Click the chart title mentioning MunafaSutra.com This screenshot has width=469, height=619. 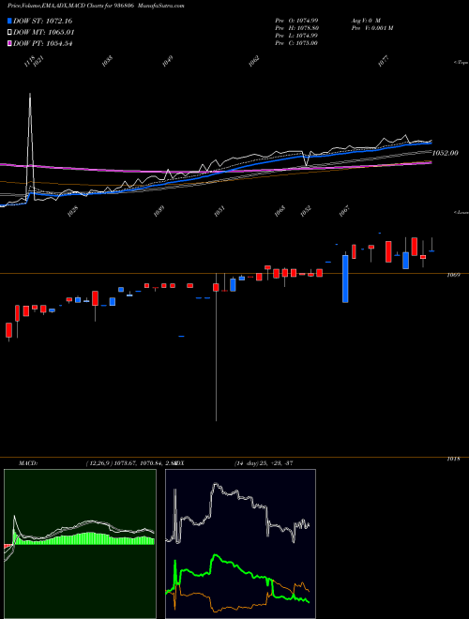pos(96,6)
